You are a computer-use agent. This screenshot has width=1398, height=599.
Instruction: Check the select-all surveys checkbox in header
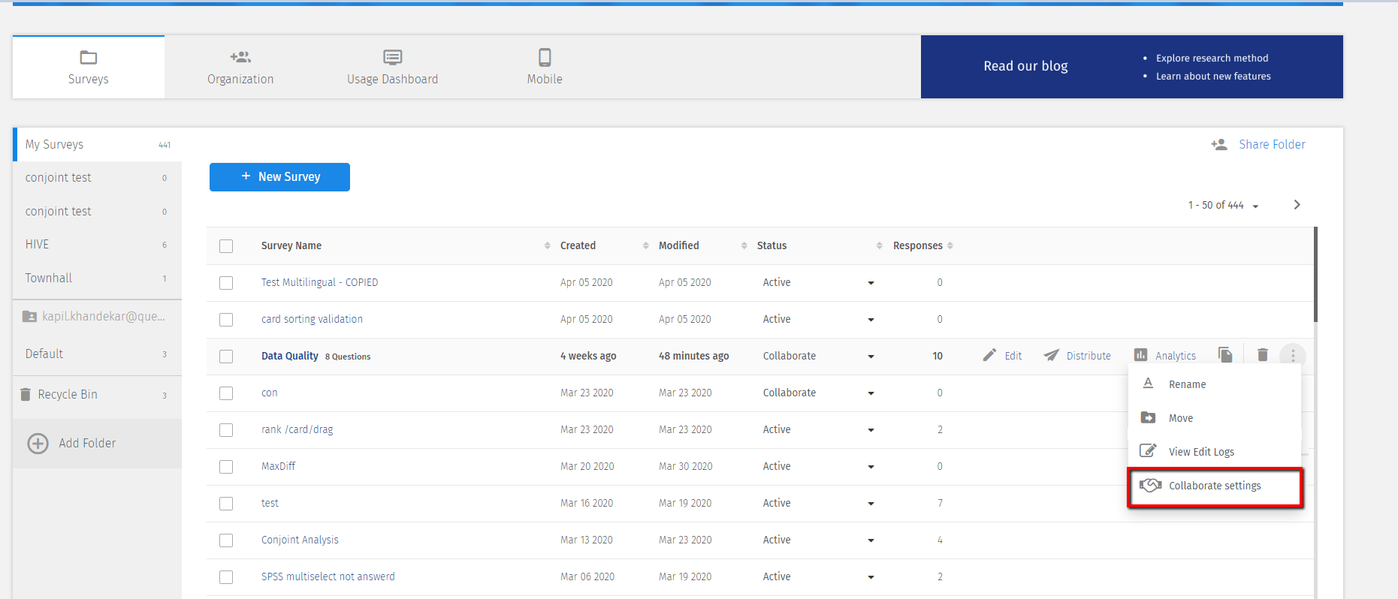pos(226,246)
